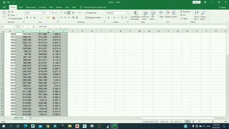Click the Undo arrow icon
The height and width of the screenshot is (129, 229).
click(8, 2)
